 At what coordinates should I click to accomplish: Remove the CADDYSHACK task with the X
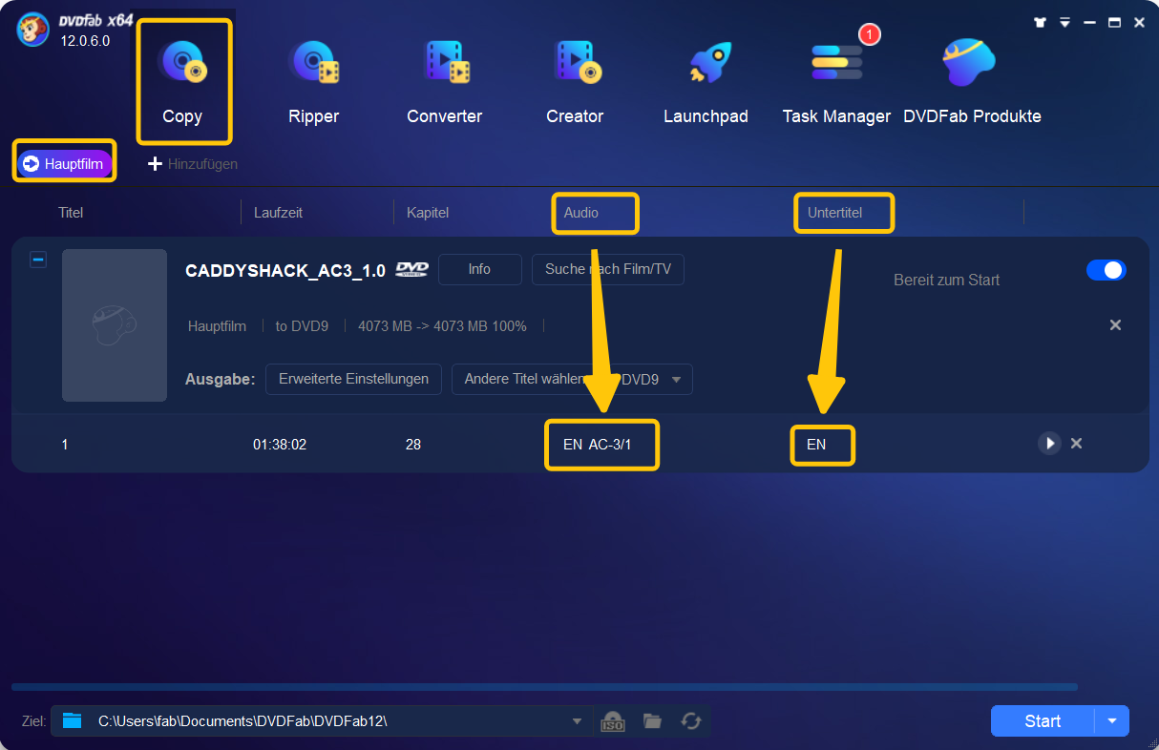click(1115, 325)
